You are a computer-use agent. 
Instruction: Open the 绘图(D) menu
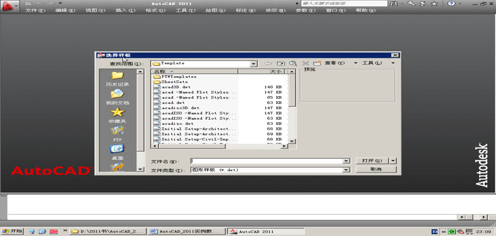(x=216, y=10)
